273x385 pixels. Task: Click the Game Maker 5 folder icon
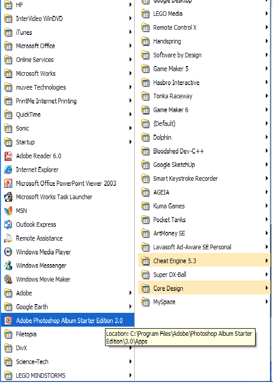click(145, 69)
